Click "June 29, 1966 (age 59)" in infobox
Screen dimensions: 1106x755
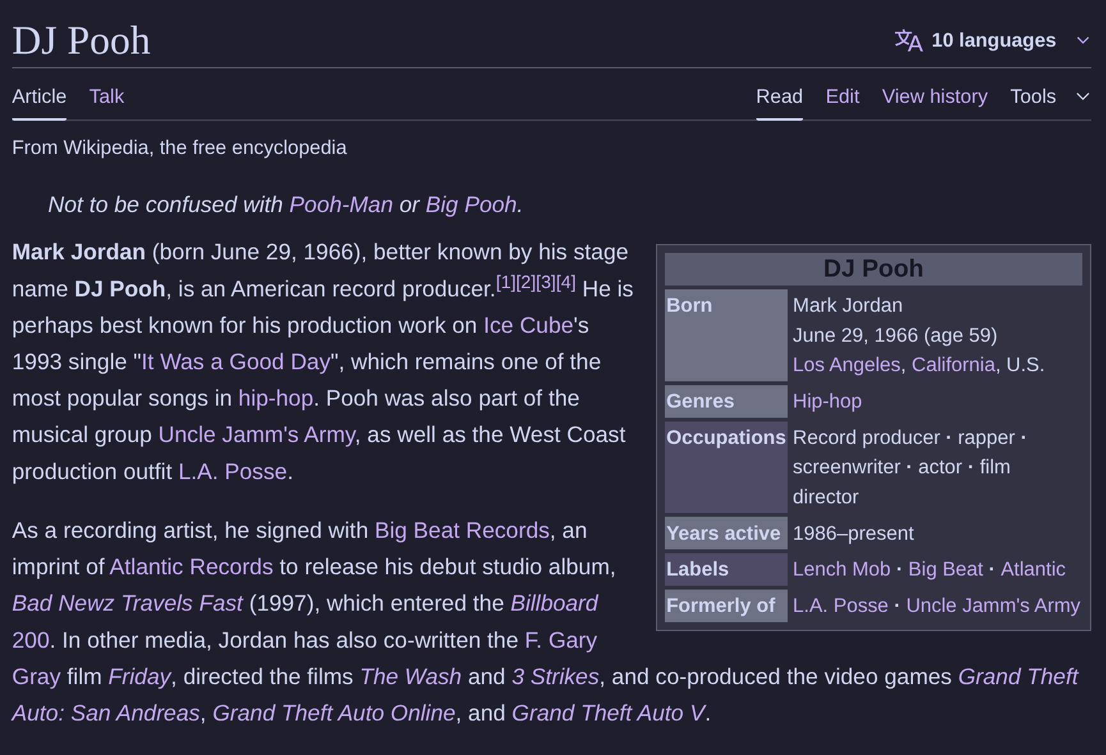[895, 335]
